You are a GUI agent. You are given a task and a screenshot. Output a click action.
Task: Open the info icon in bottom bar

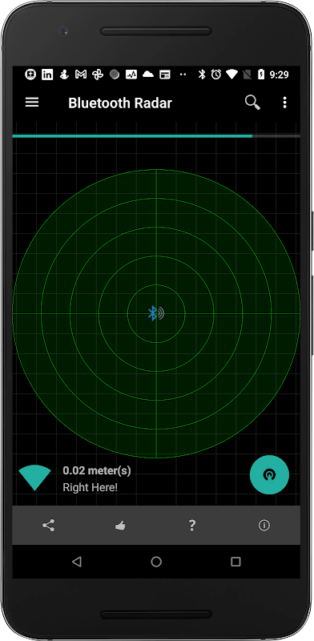(264, 526)
